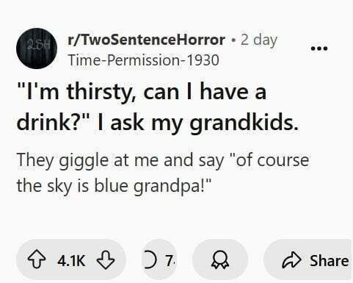Image resolution: width=353 pixels, height=283 pixels.
Task: Downvote the post with the down arrow
Action: tap(106, 259)
